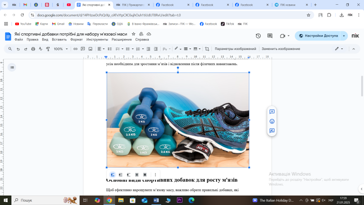The height and width of the screenshot is (205, 364).
Task: Open border weight dropdown
Action: coord(187,49)
